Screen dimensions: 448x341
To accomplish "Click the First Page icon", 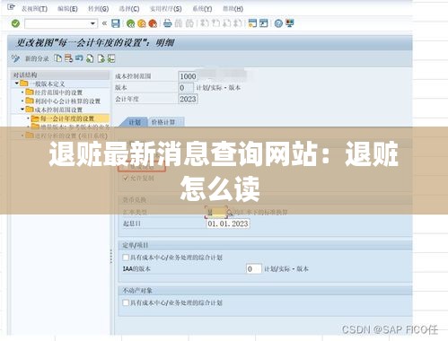I will (205, 23).
